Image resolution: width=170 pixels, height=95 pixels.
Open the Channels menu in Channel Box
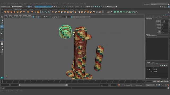(x=148, y=17)
